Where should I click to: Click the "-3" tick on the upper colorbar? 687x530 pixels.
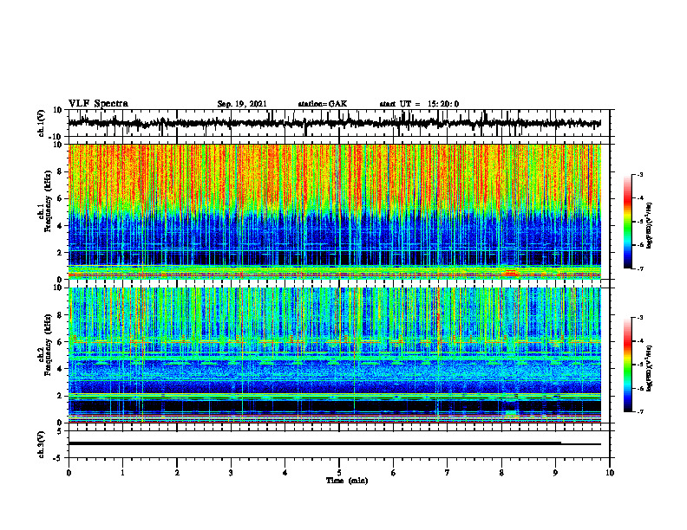point(640,175)
